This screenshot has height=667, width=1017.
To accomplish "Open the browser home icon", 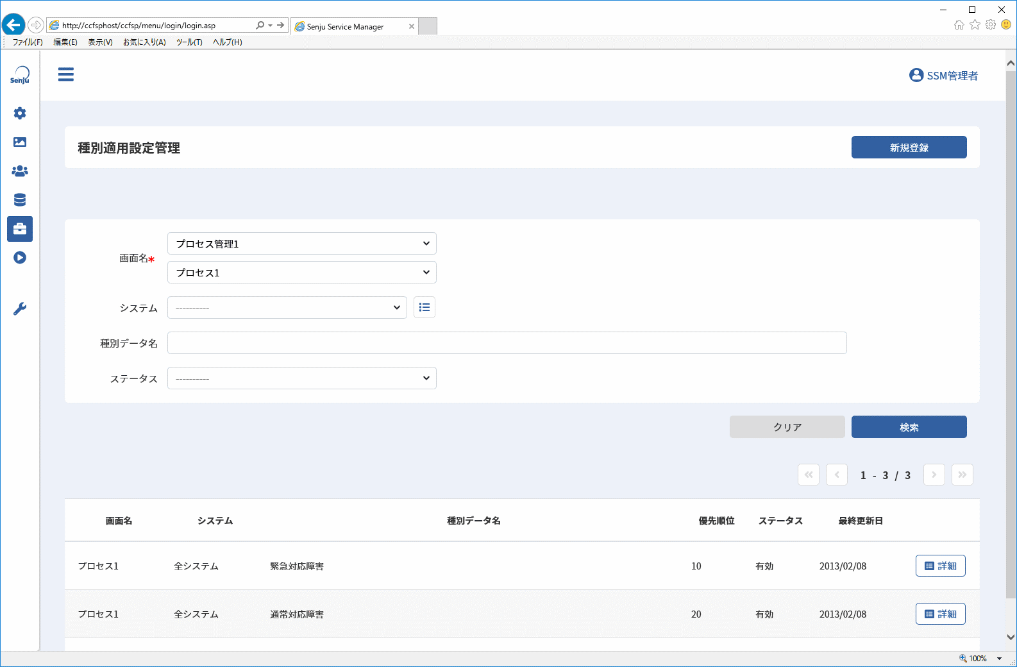I will point(959,24).
